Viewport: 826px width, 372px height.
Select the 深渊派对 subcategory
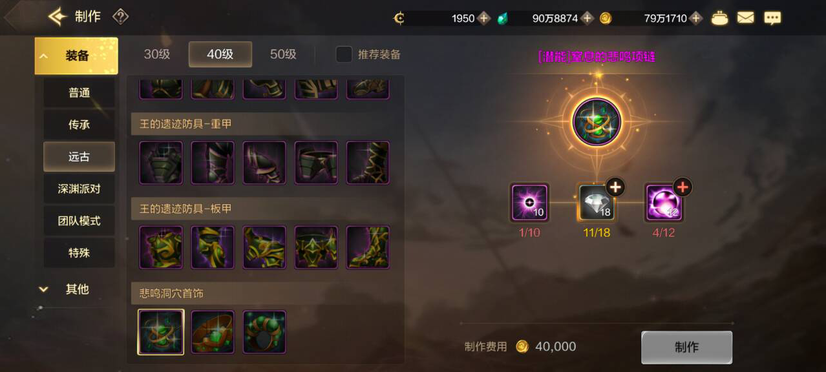pos(79,189)
